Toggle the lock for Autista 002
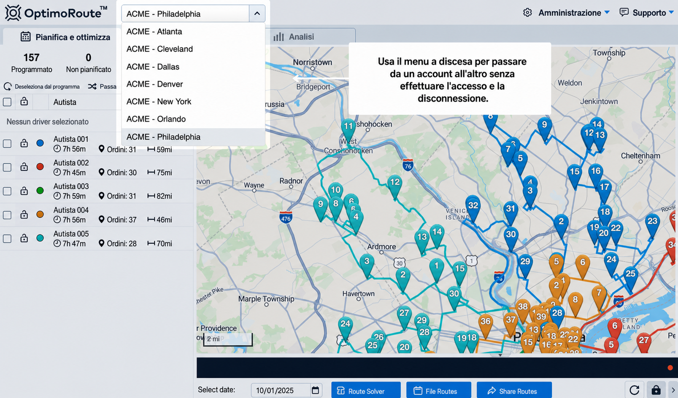 click(24, 167)
